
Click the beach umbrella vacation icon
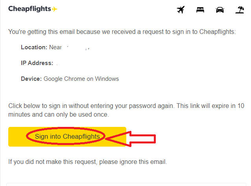click(x=239, y=9)
